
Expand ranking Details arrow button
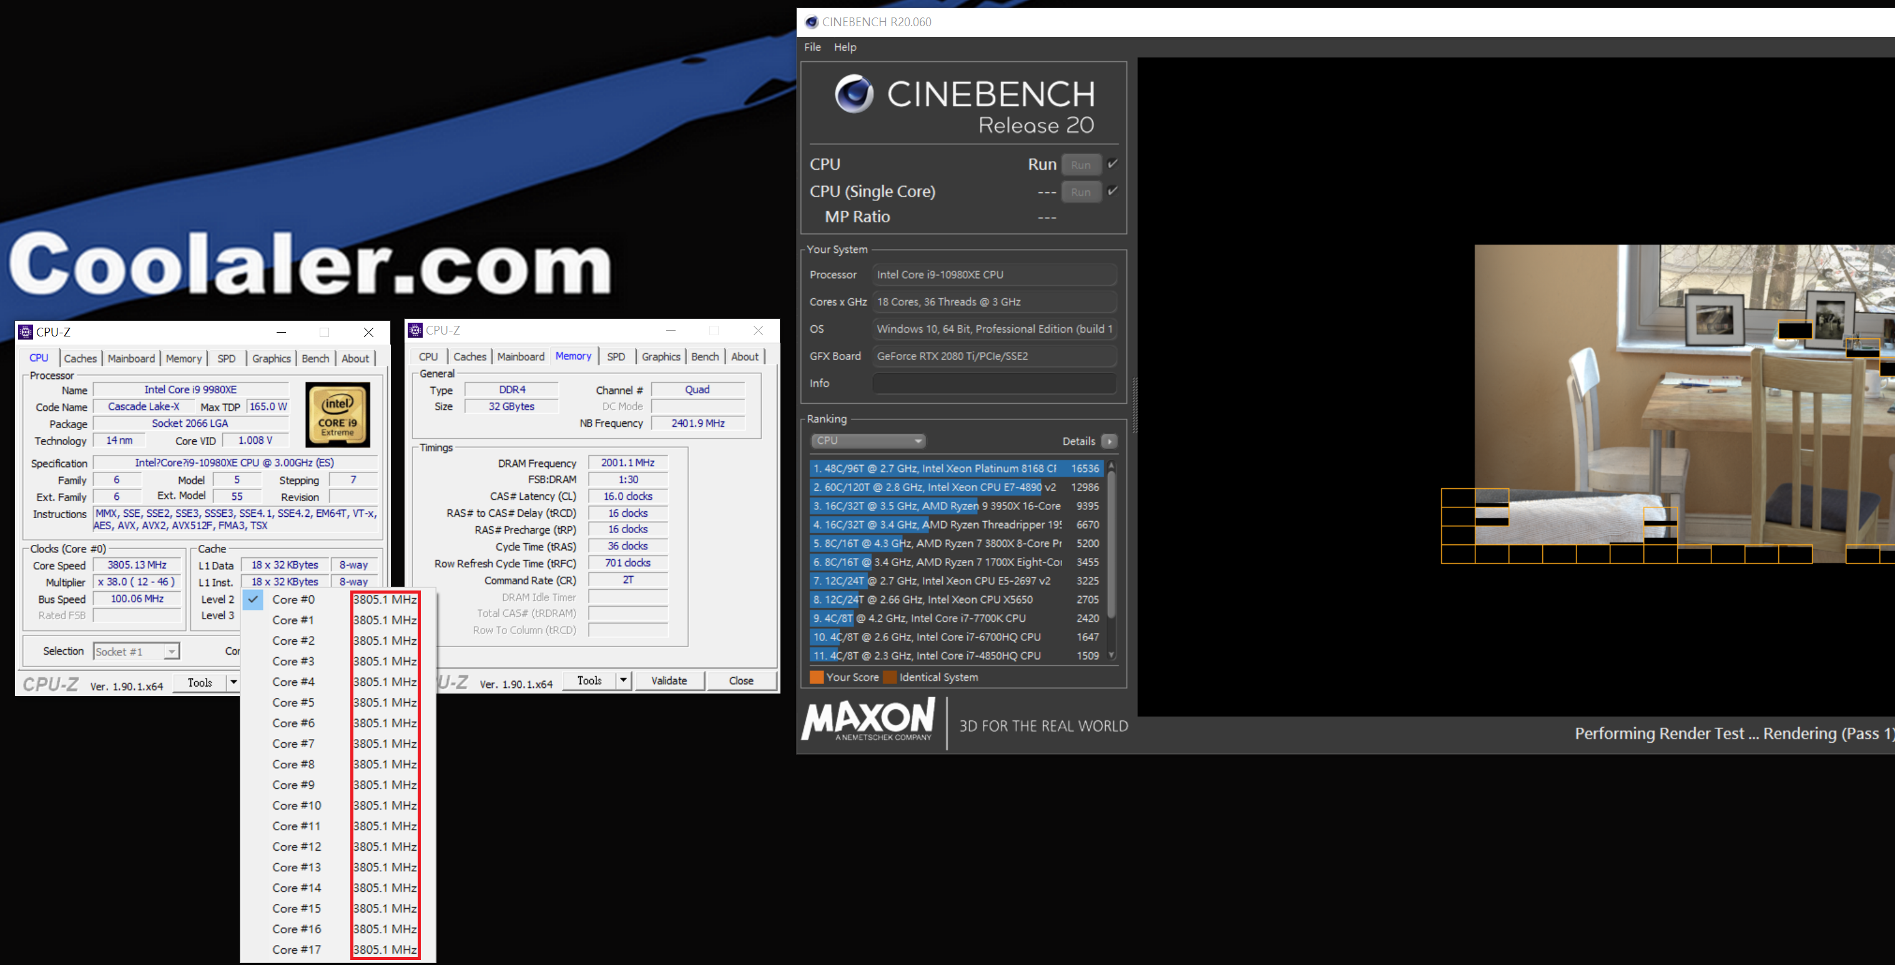[1110, 441]
